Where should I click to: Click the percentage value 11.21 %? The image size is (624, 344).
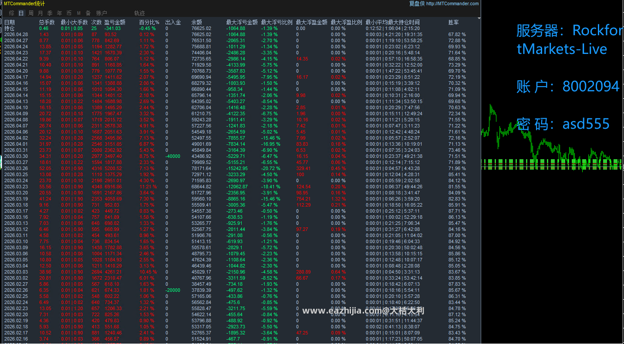click(148, 187)
